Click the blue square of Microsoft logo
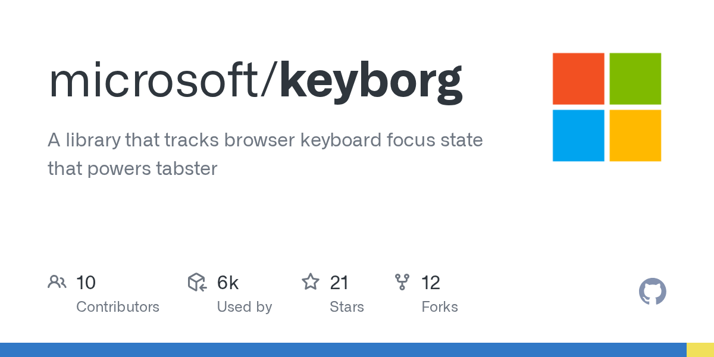The height and width of the screenshot is (357, 714). pyautogui.click(x=578, y=136)
